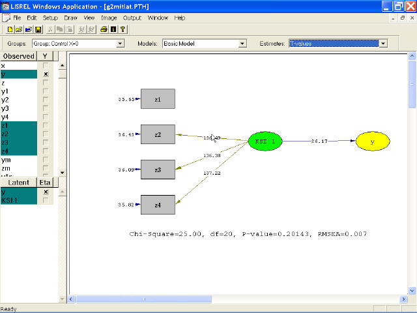The width and height of the screenshot is (417, 313).
Task: Select the green KSI 1 latent ellipse
Action: click(x=265, y=141)
